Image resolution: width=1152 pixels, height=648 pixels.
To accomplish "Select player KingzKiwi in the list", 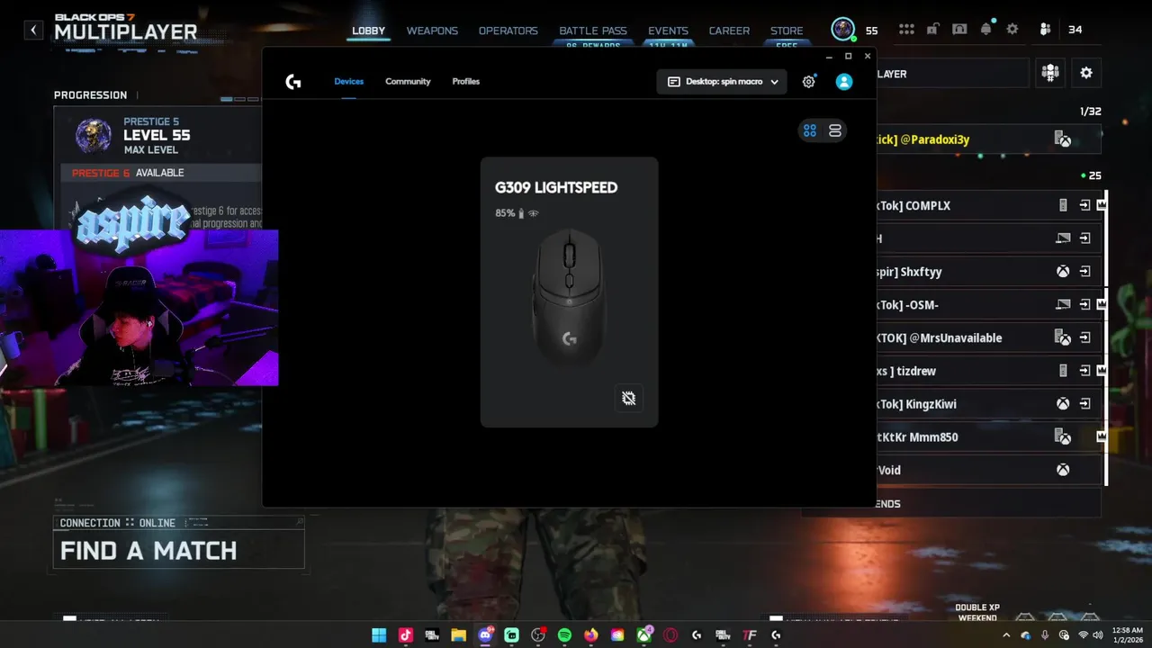I will [x=988, y=404].
